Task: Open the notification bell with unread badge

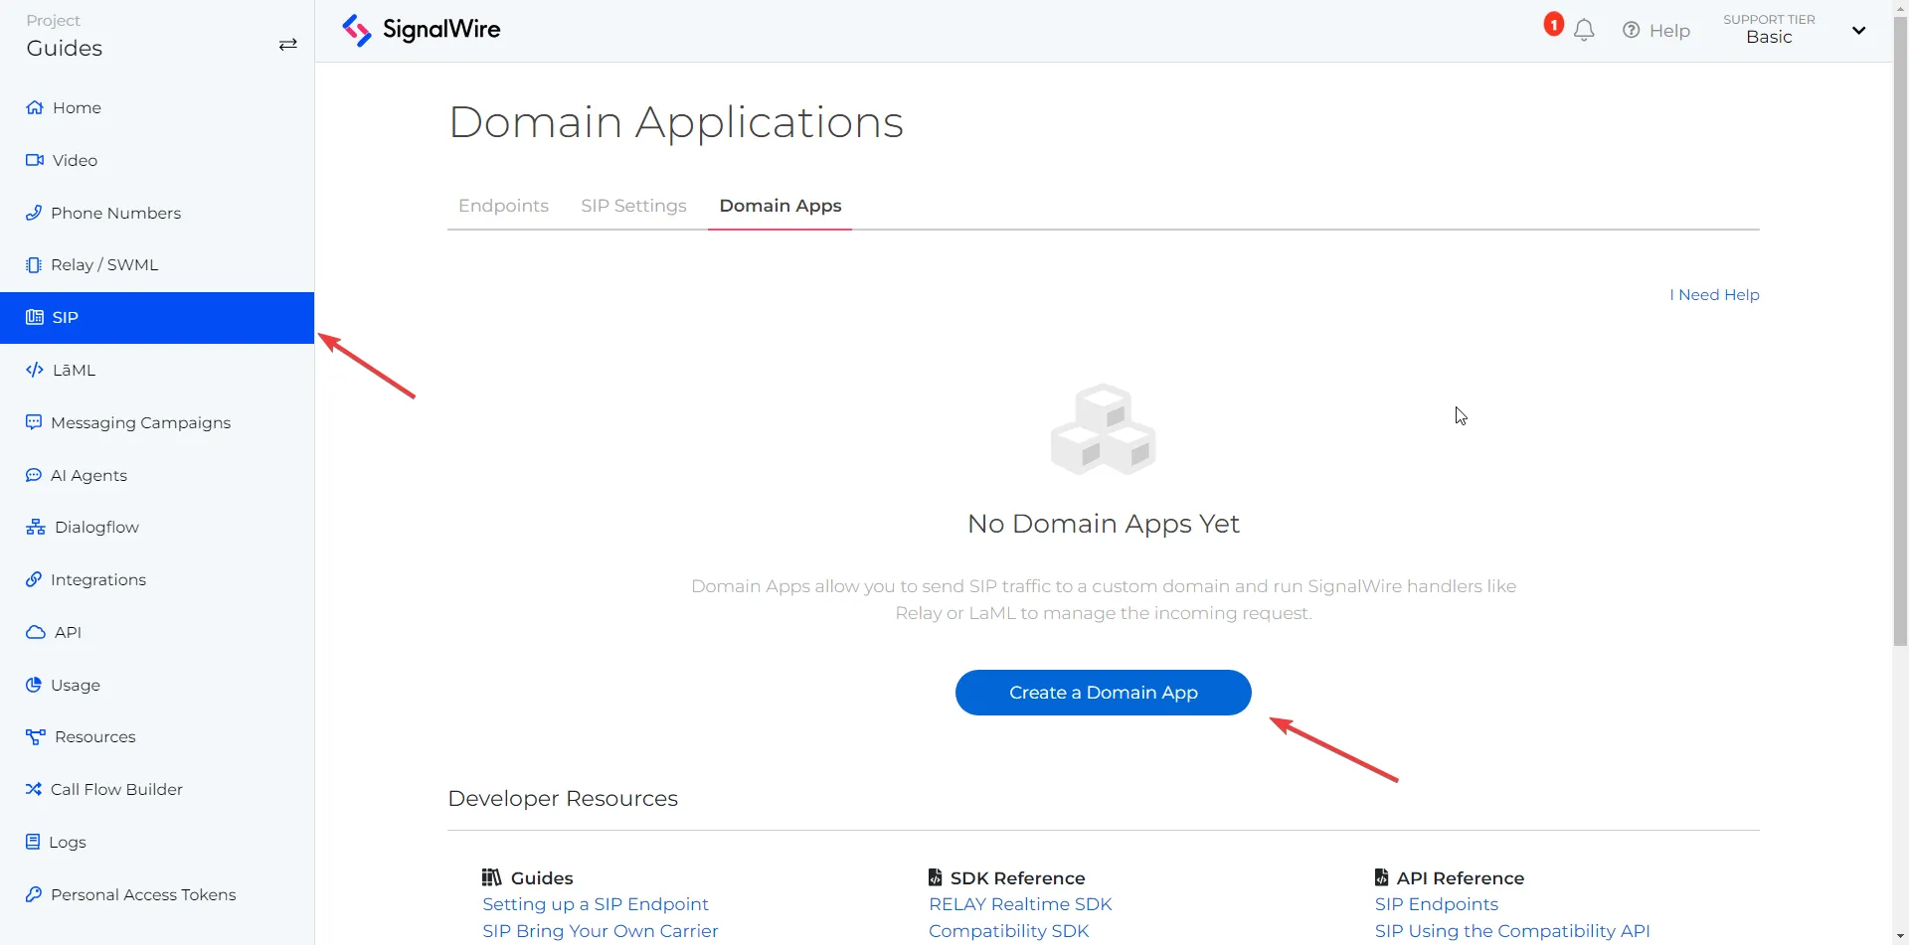Action: tap(1583, 30)
